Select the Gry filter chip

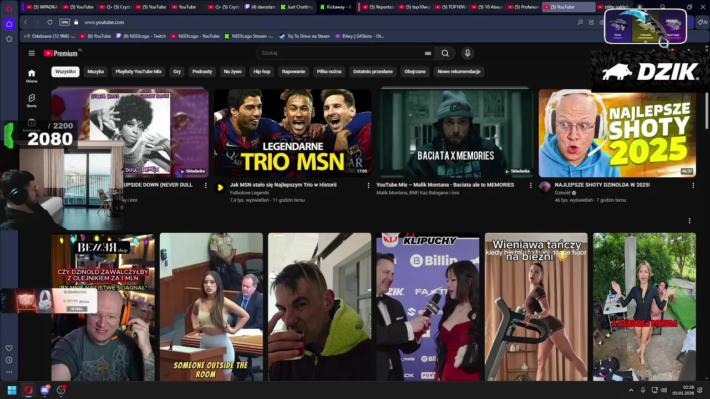tap(177, 71)
